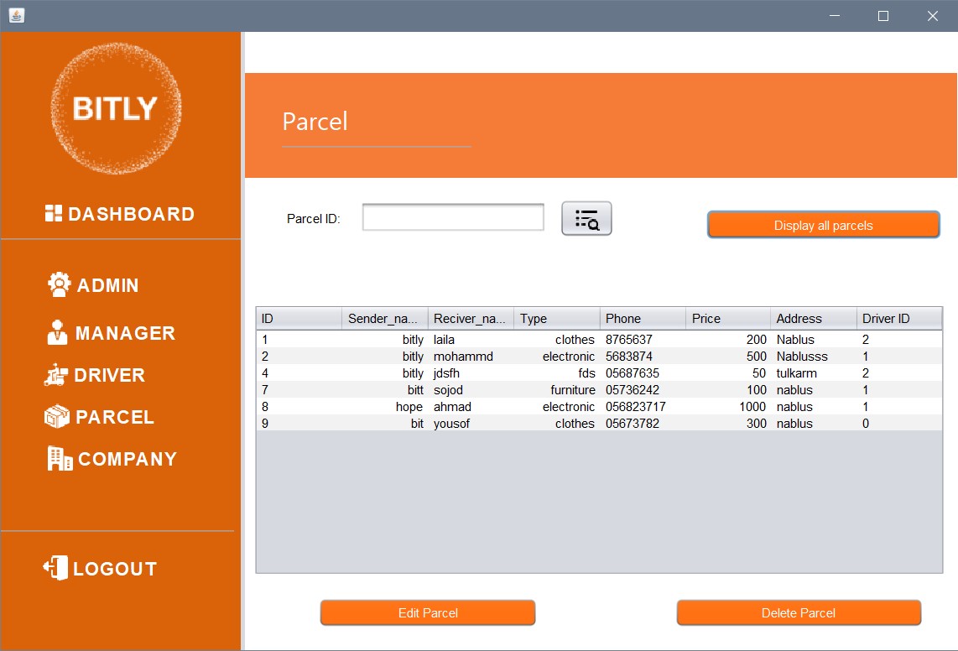Click the BITLY circular logo
Viewport: 958px width, 651px height.
[x=116, y=108]
